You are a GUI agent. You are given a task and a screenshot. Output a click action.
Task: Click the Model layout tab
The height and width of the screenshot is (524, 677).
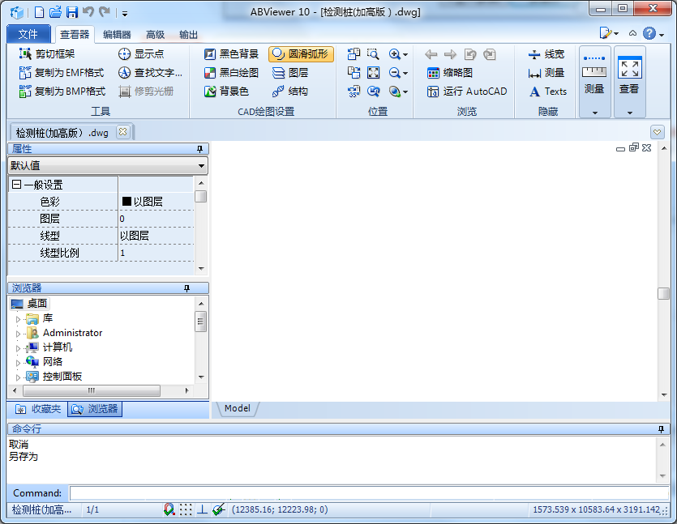237,408
